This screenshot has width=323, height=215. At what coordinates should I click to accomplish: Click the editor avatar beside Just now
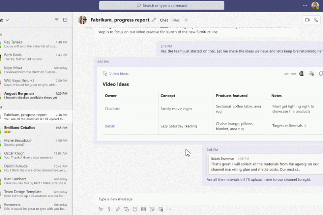302,74
